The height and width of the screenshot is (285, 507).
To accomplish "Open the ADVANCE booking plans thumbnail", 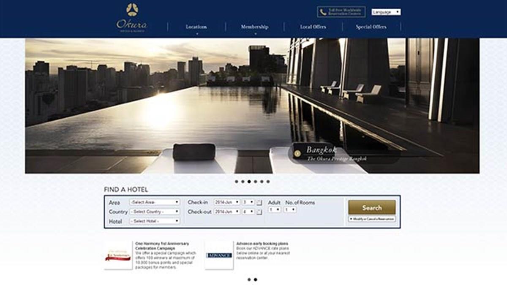I will click(x=219, y=255).
